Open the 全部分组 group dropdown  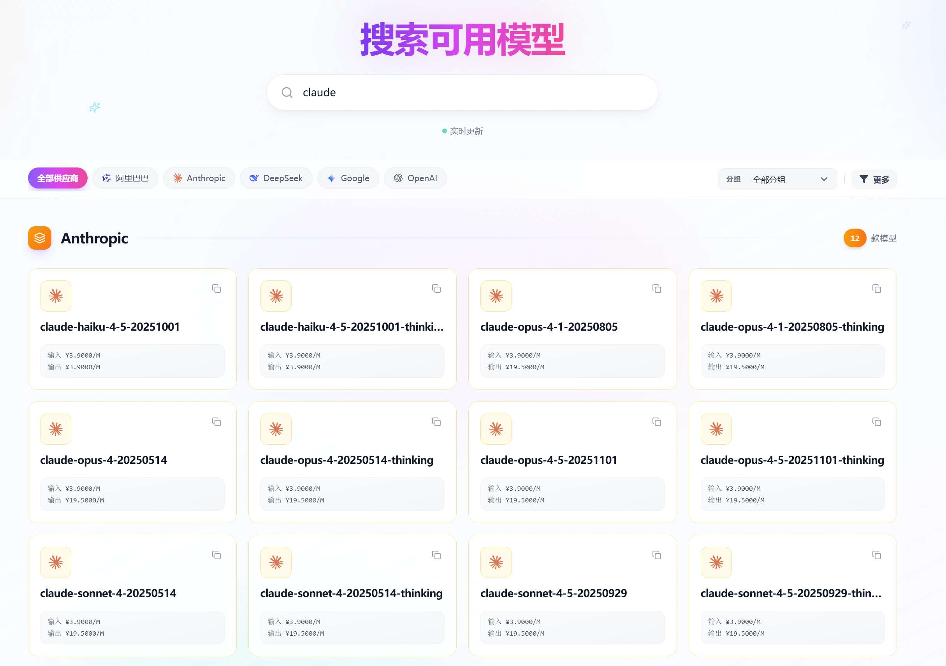tap(777, 179)
